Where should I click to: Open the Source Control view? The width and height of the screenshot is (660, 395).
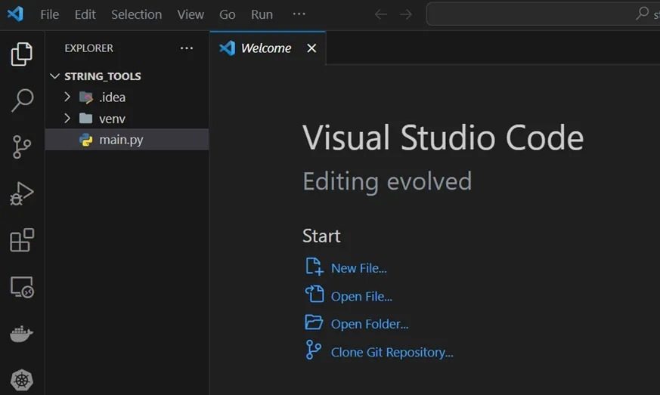point(22,147)
